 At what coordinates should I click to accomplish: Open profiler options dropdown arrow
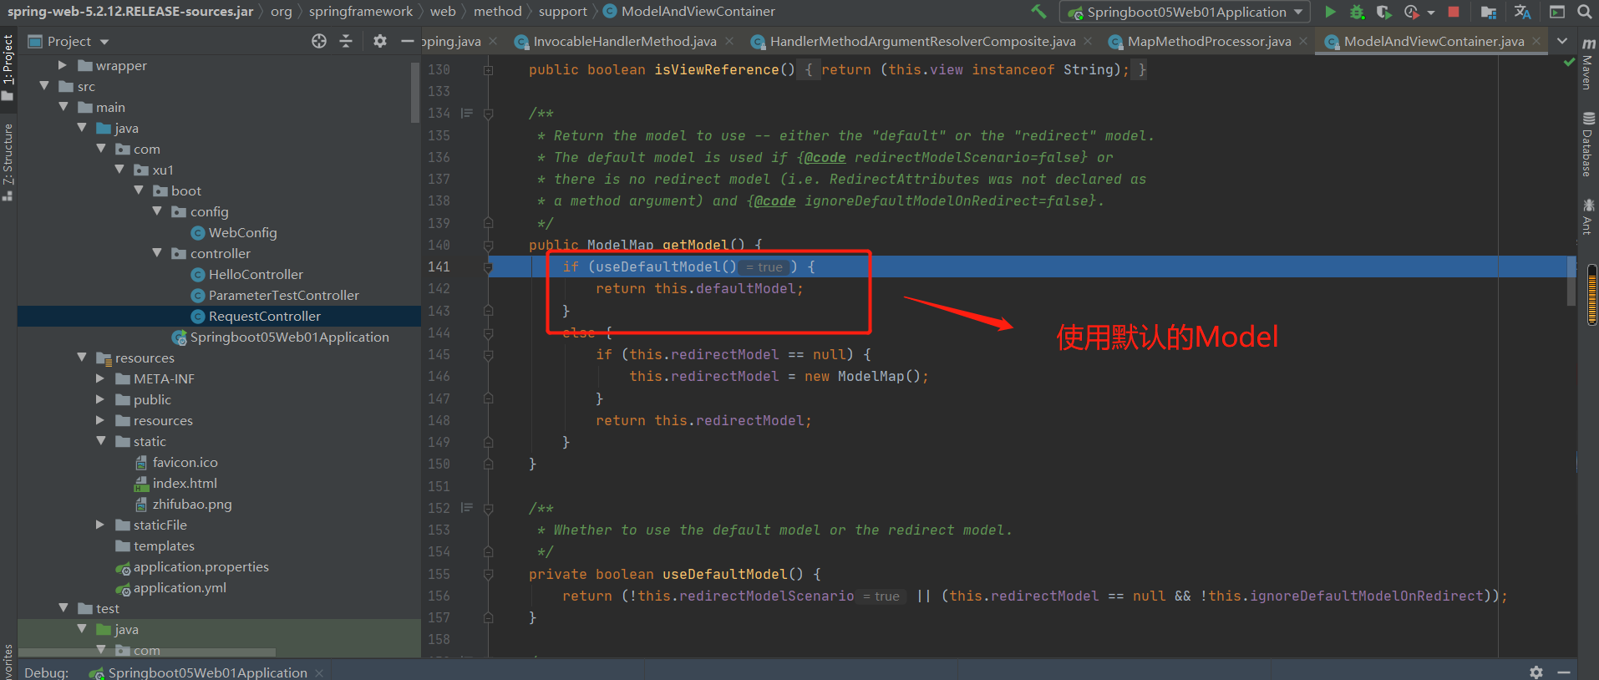(x=1431, y=13)
